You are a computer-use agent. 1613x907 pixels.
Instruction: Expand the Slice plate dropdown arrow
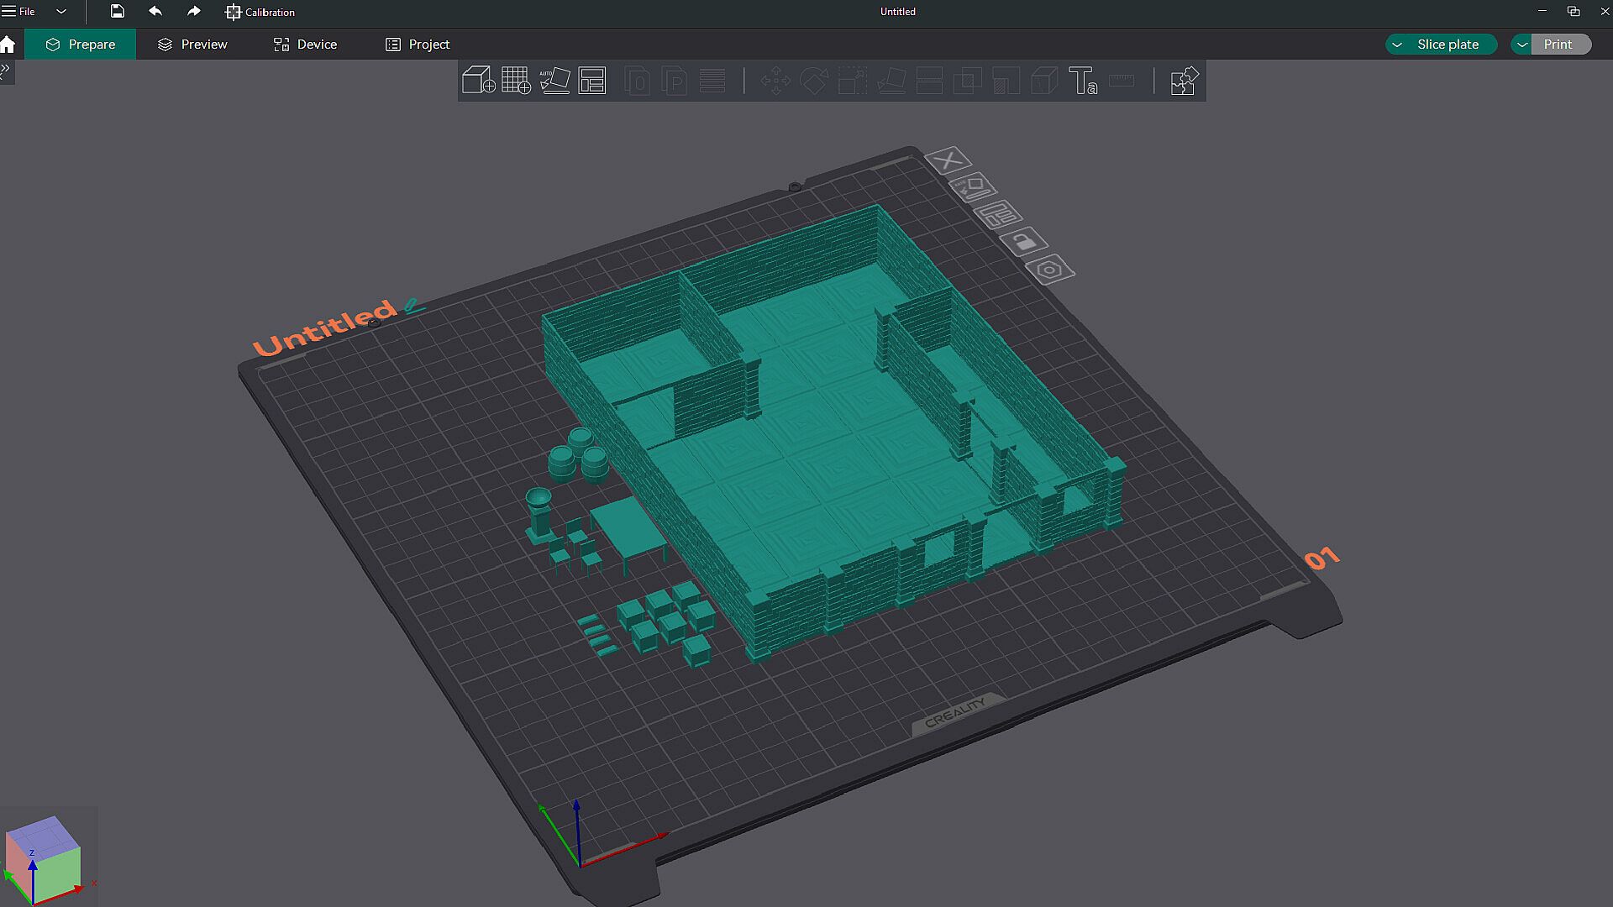click(1397, 45)
